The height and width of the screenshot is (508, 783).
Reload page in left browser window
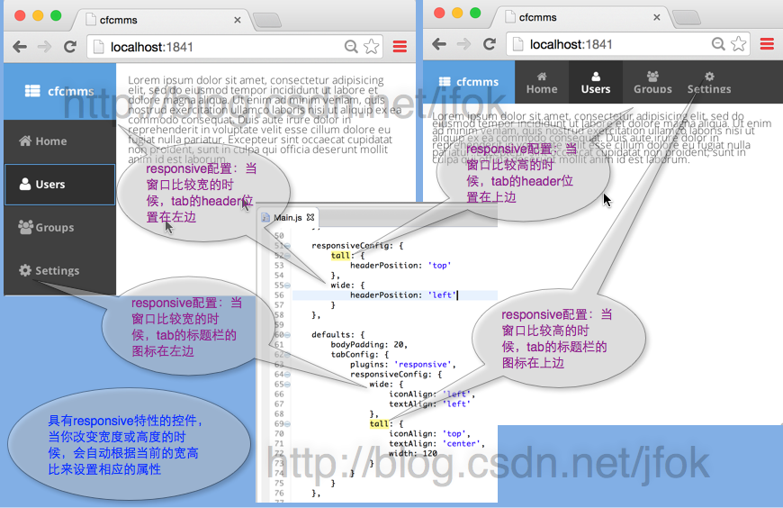(70, 47)
